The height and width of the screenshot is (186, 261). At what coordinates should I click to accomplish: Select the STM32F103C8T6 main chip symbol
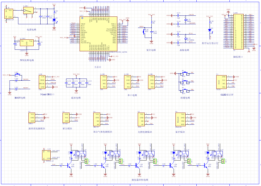98,34
